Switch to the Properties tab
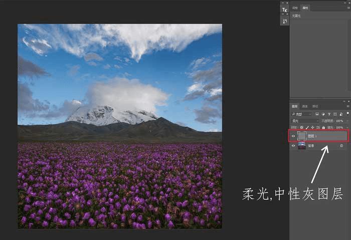This screenshot has height=240, width=351. pos(305,8)
